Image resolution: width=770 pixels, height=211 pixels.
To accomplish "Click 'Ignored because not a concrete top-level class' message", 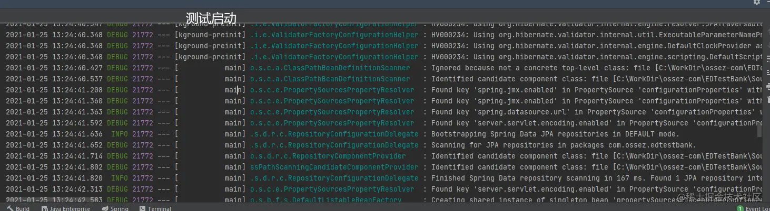I will coord(597,68).
